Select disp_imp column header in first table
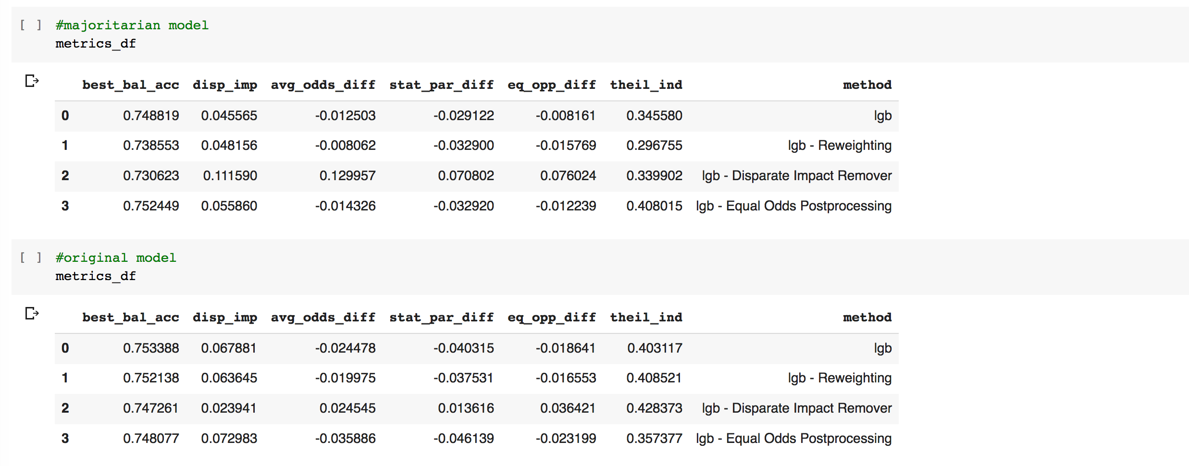This screenshot has width=1189, height=466. tap(225, 85)
